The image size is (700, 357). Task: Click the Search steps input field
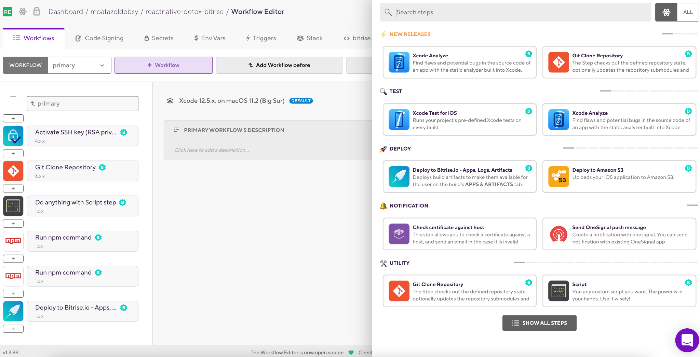[515, 12]
